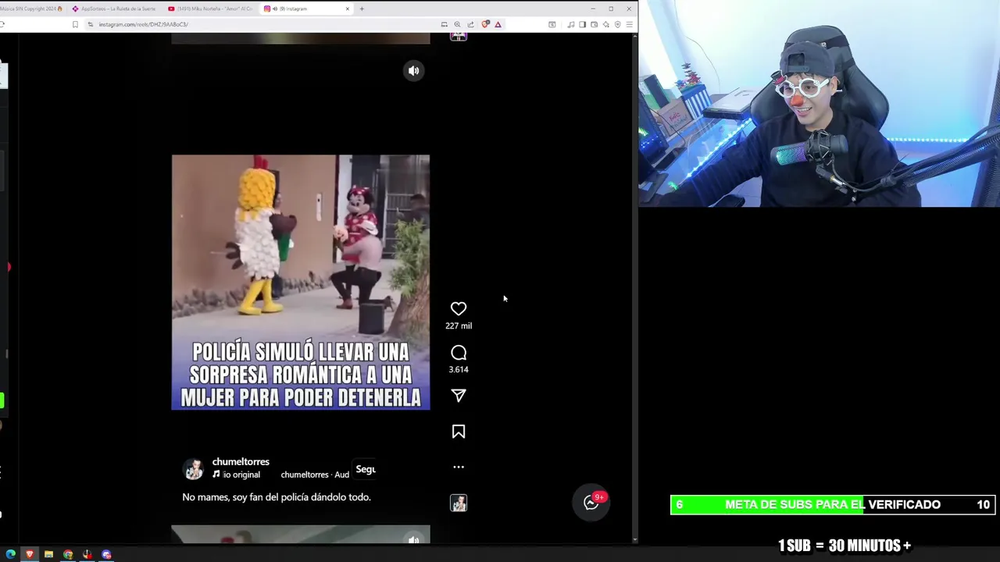Click the share page icon in address bar
The height and width of the screenshot is (562, 1000).
click(470, 24)
